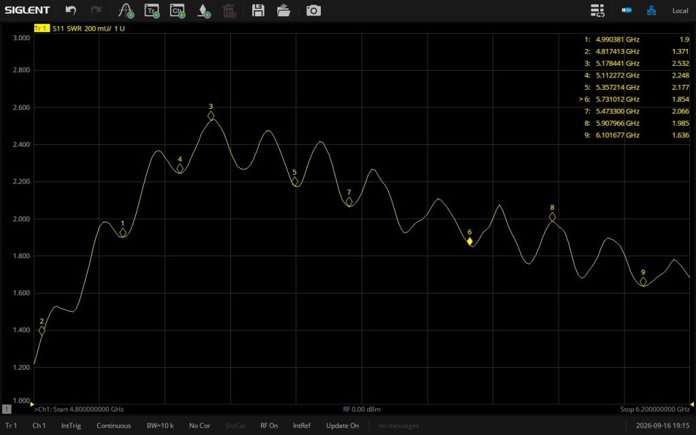Click marker 1 readout 4.990381 GHz
The width and height of the screenshot is (696, 435).
(x=617, y=39)
